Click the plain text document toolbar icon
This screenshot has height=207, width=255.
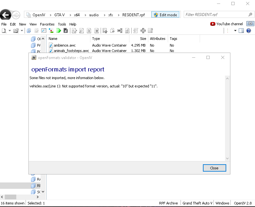89,31
